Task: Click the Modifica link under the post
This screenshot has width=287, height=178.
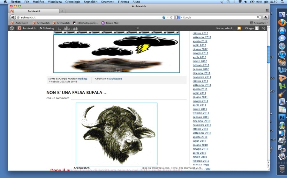Action: pos(83,78)
